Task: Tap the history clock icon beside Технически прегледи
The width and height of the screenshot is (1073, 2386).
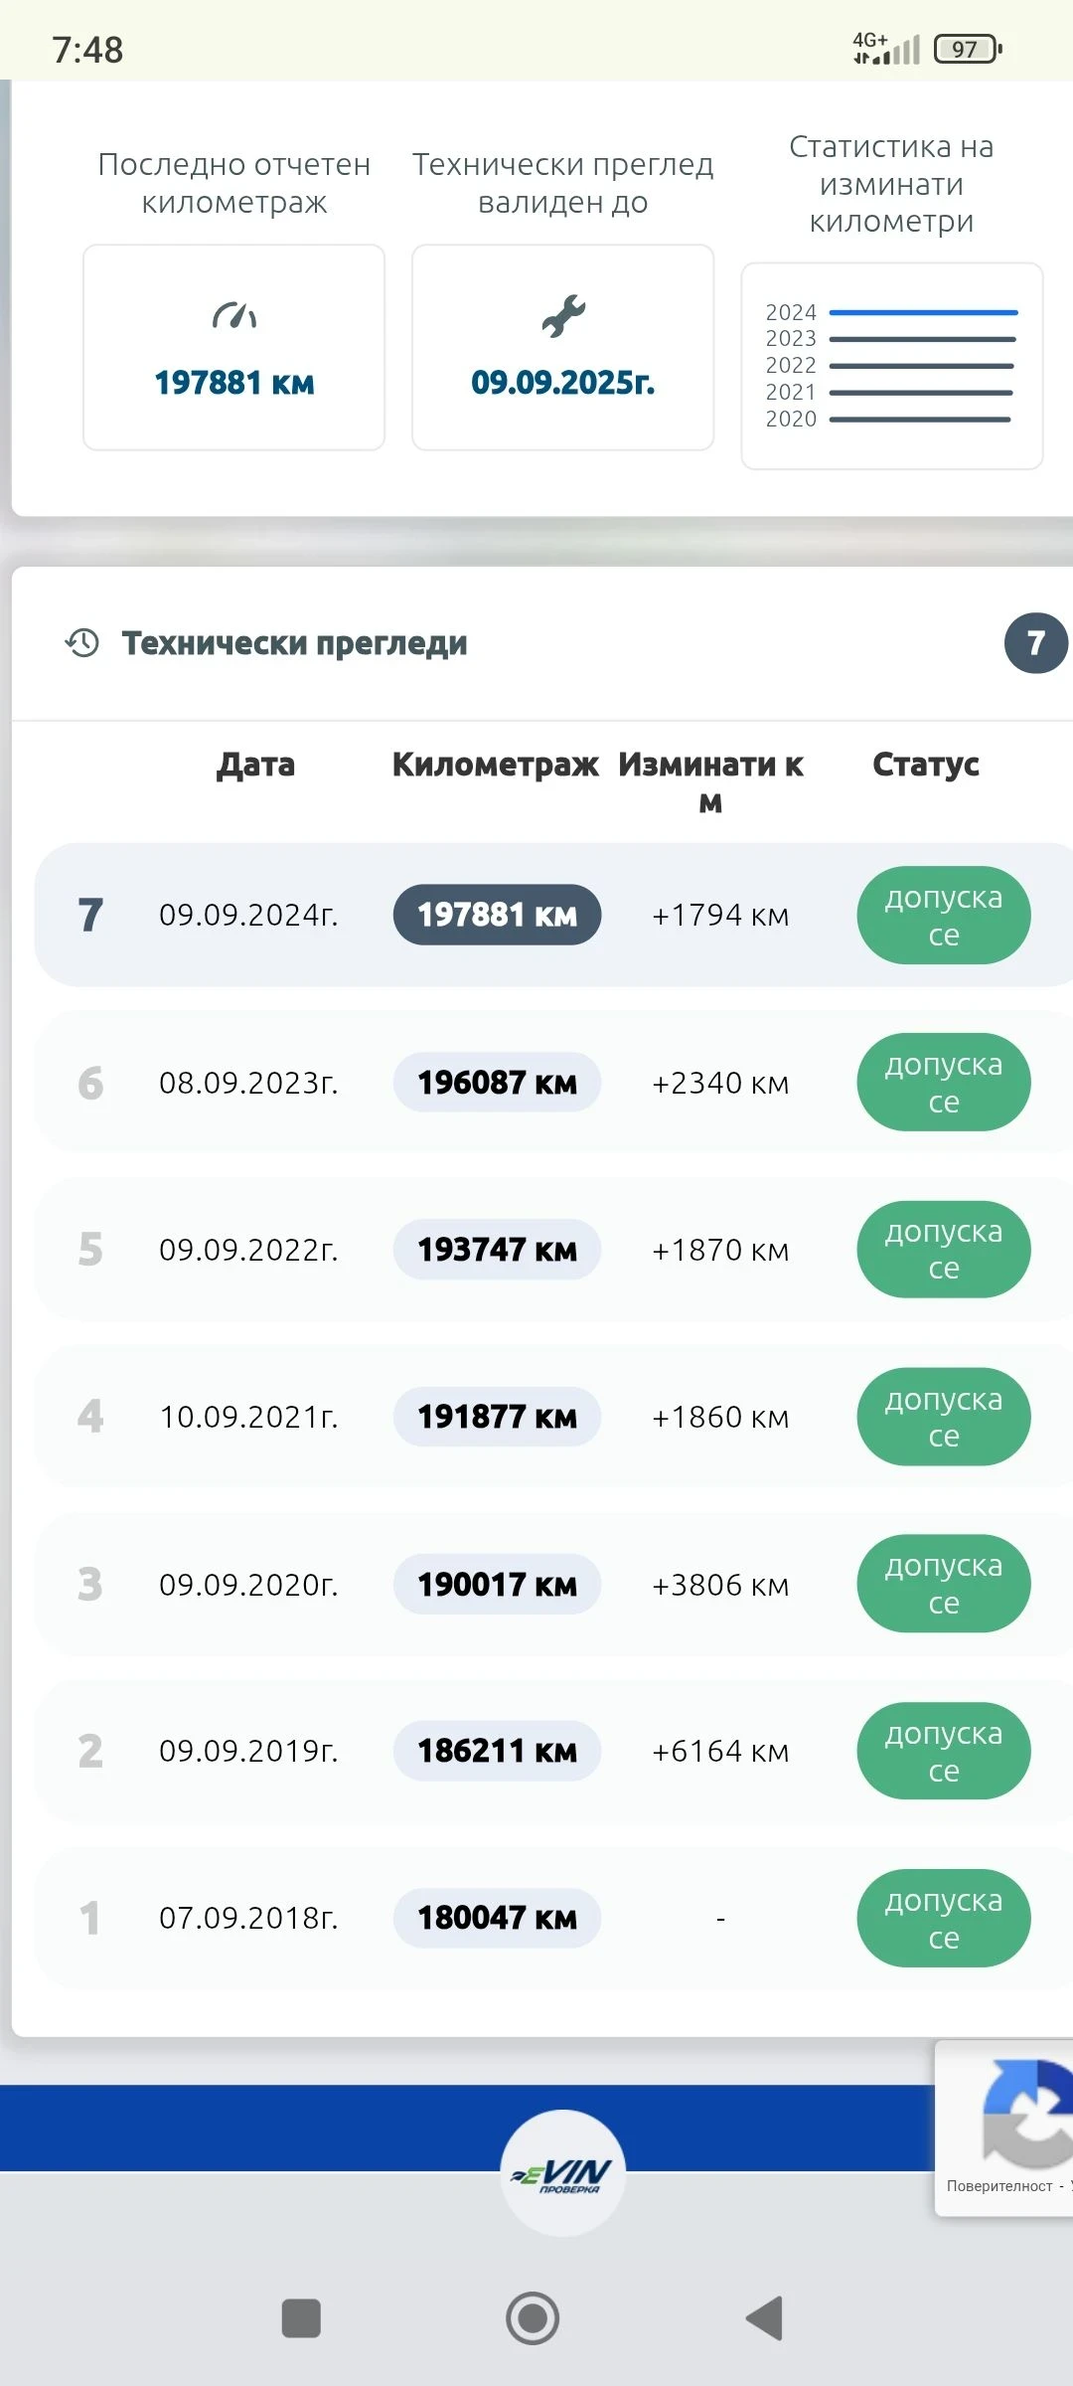Action: coord(82,643)
